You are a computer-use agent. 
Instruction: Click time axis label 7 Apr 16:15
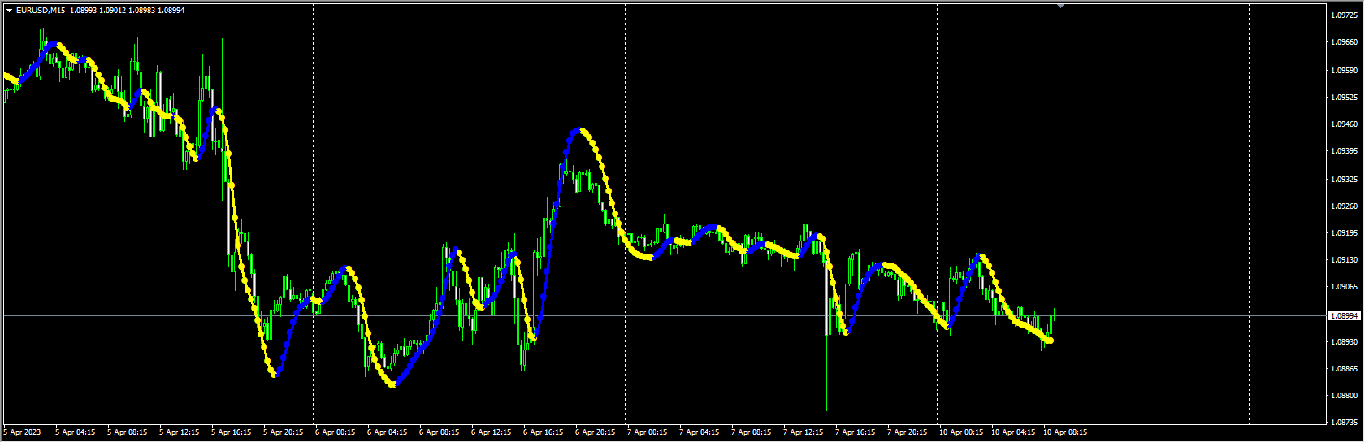[856, 432]
